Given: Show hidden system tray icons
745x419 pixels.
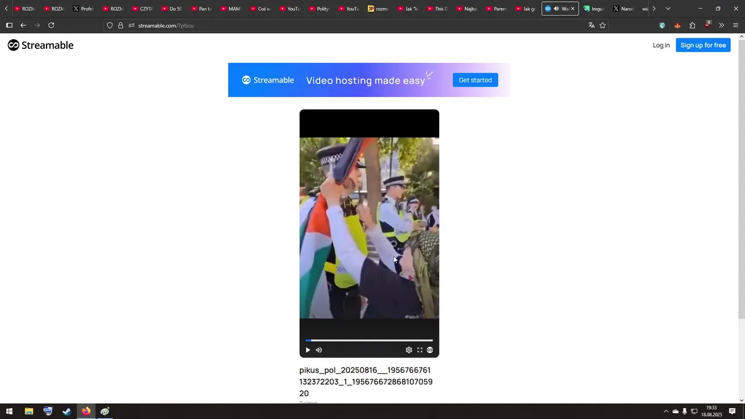Looking at the screenshot, I should click(666, 411).
